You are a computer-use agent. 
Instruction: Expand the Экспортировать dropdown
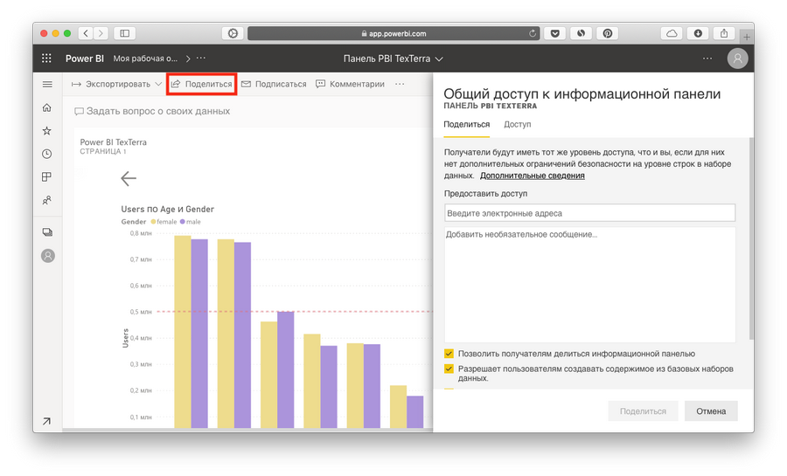[158, 84]
